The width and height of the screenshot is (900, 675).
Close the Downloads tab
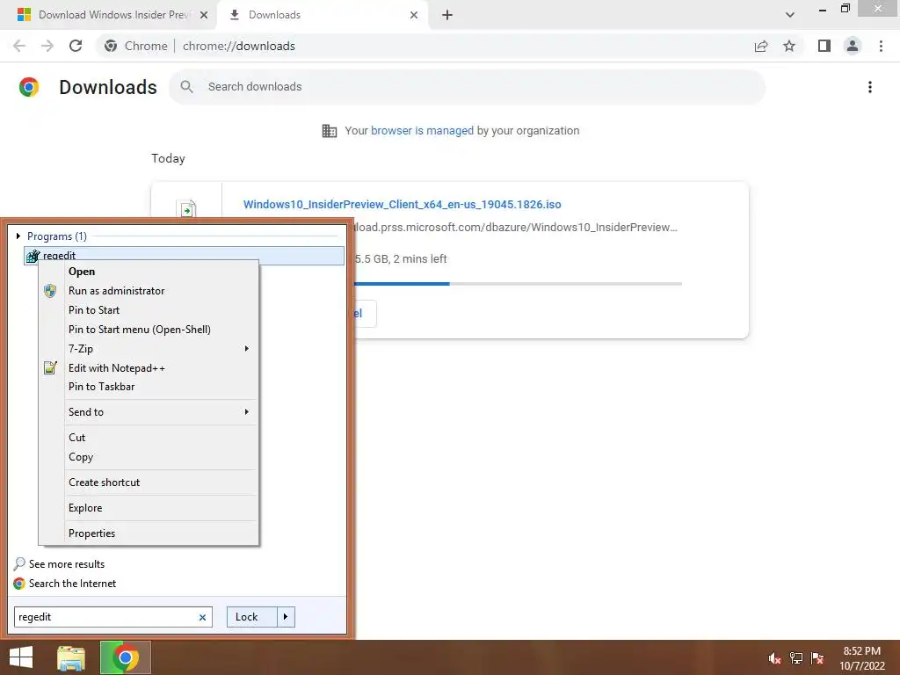414,15
